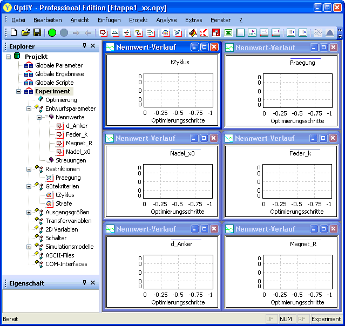Image resolution: width=345 pixels, height=326 pixels.
Task: Select Optimierung in the Explorer tree
Action: [61, 100]
